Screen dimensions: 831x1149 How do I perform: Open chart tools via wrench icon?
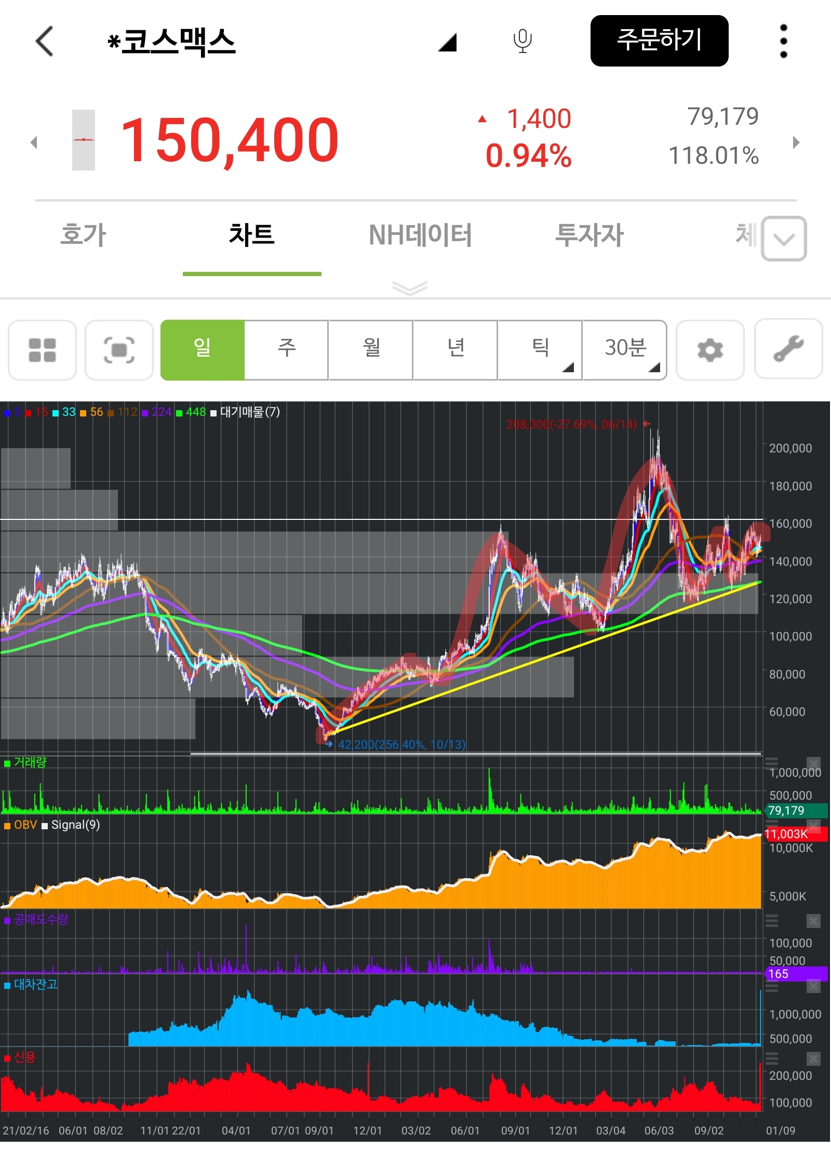[x=788, y=348]
